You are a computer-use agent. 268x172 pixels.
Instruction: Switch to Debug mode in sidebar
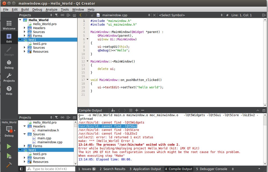[x=9, y=64]
